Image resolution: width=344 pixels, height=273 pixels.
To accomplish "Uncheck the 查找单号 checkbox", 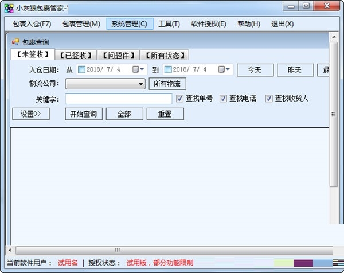I will click(179, 99).
